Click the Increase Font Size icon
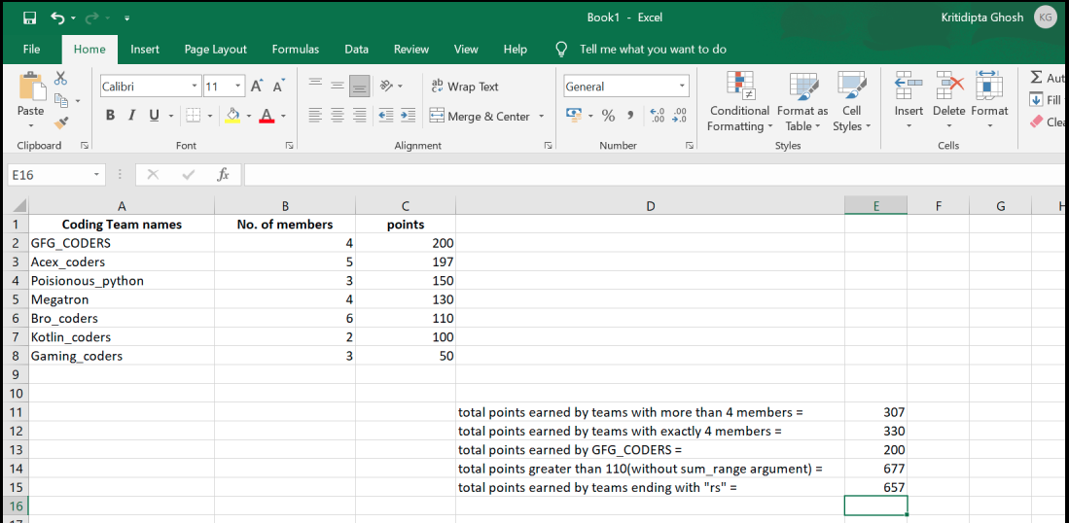This screenshot has height=523, width=1069. (x=257, y=87)
